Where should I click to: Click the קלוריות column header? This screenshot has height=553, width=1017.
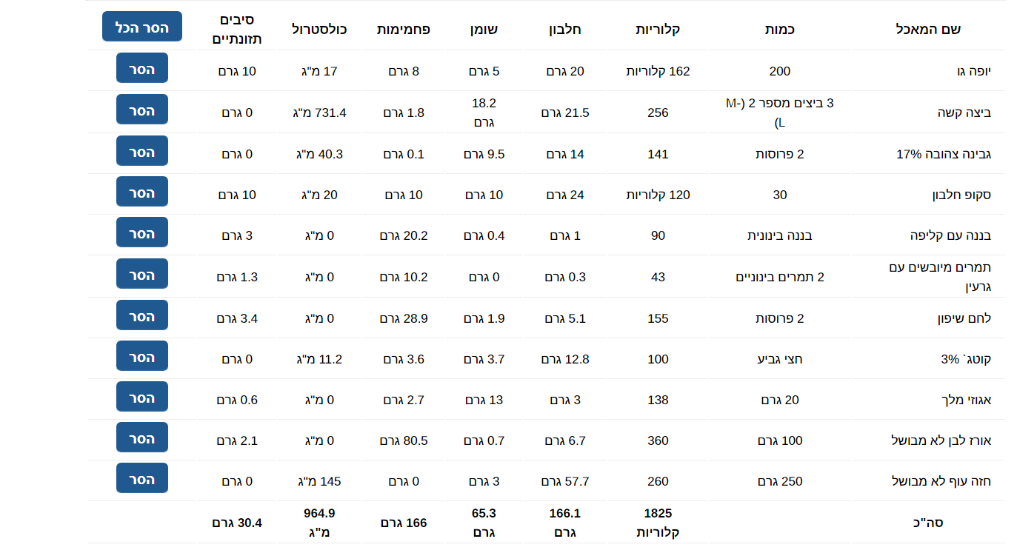pos(658,30)
